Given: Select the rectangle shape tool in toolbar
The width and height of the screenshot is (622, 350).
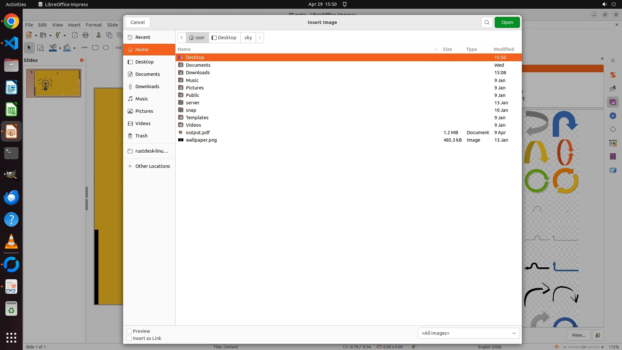Looking at the screenshot, I should 95,48.
